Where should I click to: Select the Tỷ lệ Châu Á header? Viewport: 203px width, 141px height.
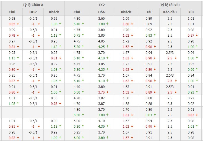pyautogui.click(x=33, y=5)
